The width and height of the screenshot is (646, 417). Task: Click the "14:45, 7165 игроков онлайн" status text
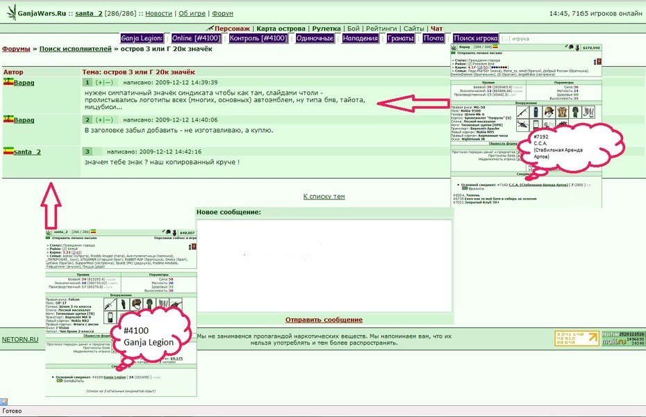point(595,13)
